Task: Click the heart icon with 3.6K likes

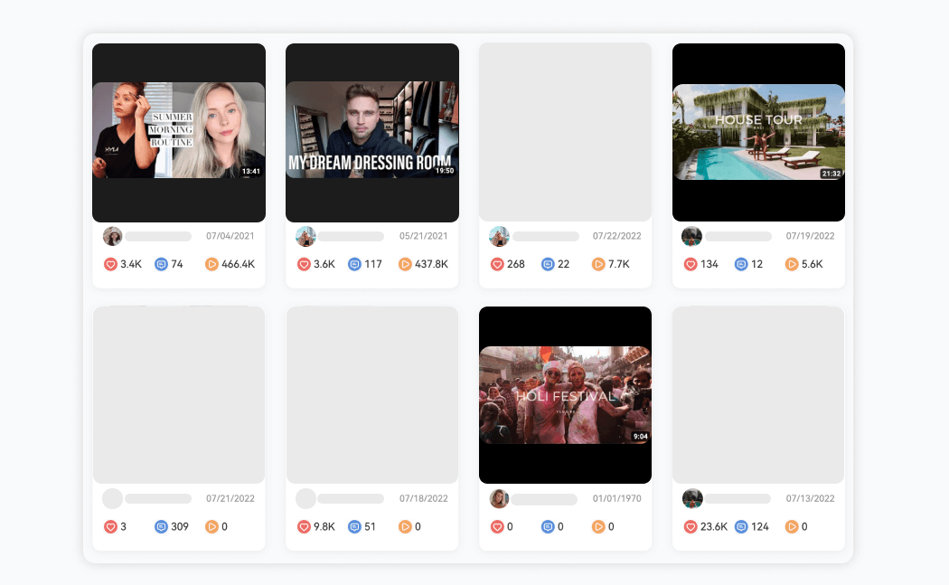Action: point(305,264)
